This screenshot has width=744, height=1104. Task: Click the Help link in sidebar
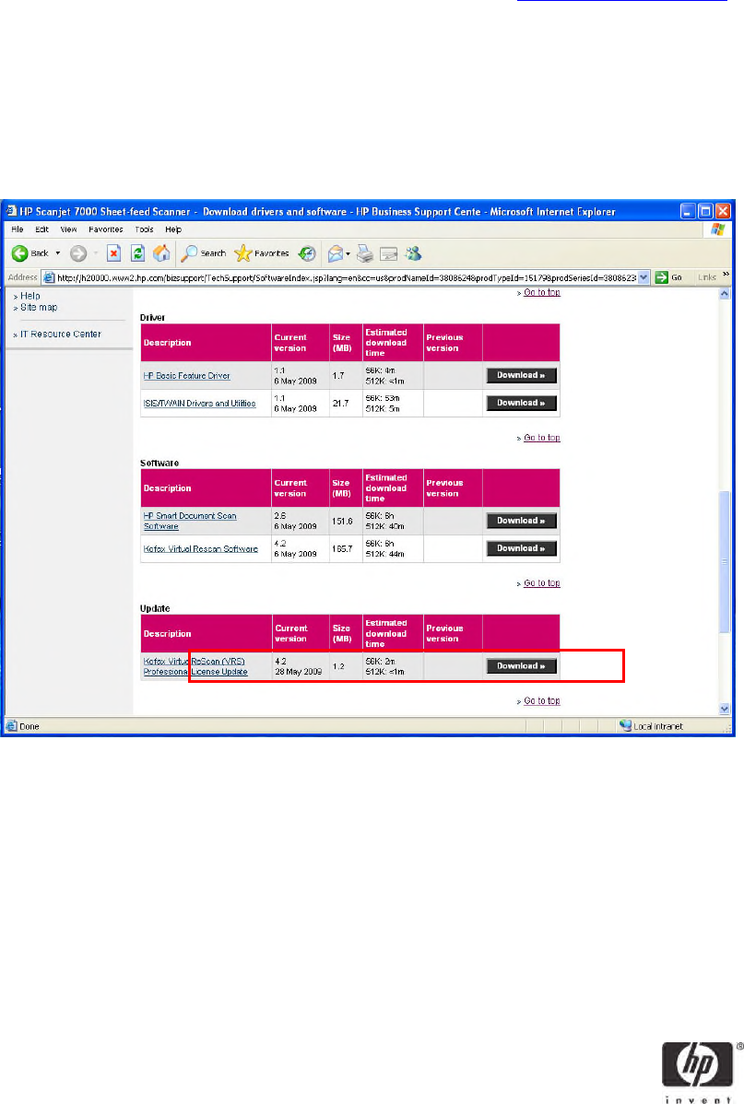(30, 296)
